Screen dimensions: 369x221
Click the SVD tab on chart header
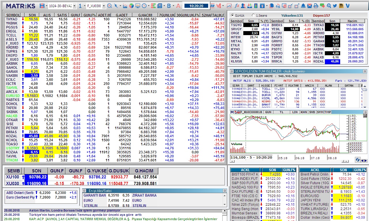coord(312,112)
